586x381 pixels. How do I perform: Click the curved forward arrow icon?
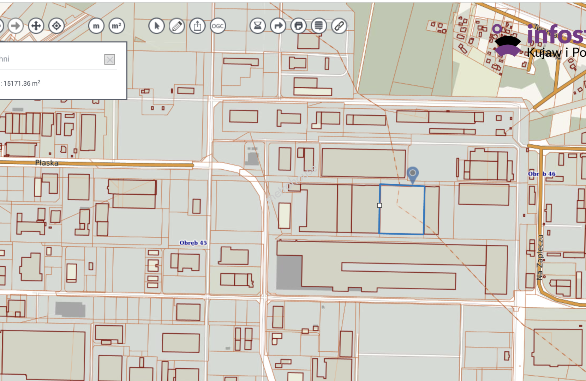pyautogui.click(x=278, y=26)
